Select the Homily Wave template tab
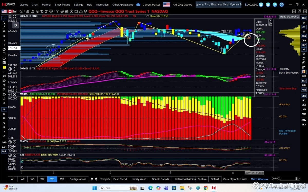The image size is (308, 192). 139,179
